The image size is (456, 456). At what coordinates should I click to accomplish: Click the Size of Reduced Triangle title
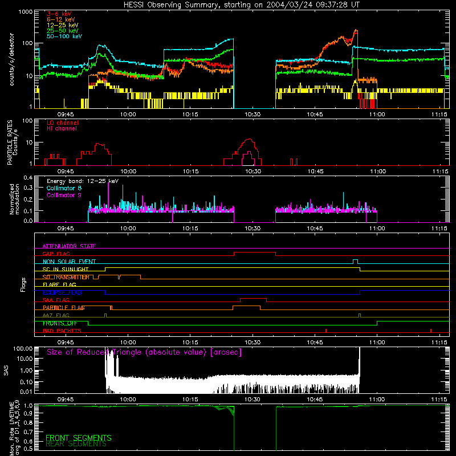144,352
